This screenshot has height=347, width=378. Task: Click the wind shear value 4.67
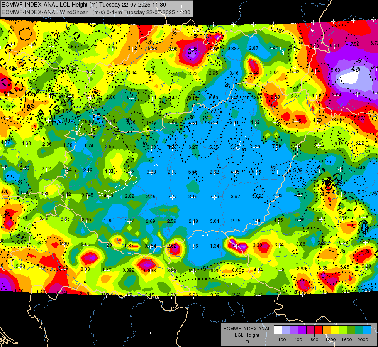click(92, 47)
